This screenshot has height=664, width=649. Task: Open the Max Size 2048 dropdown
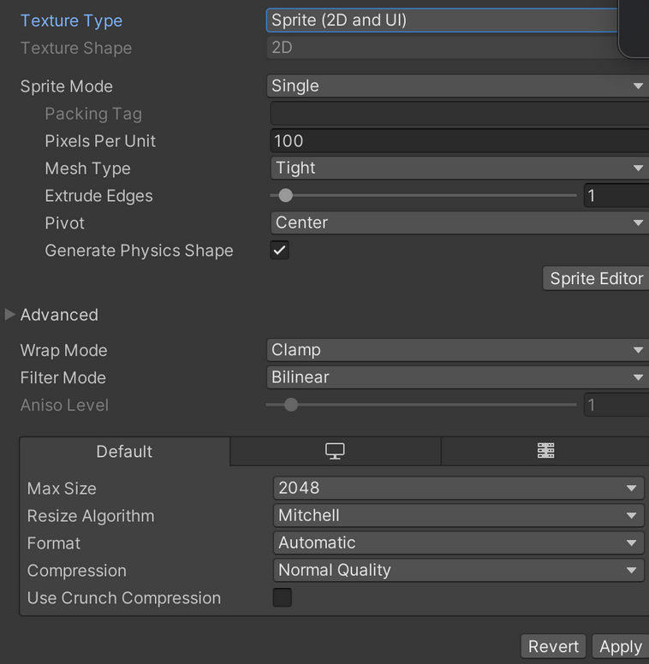459,489
